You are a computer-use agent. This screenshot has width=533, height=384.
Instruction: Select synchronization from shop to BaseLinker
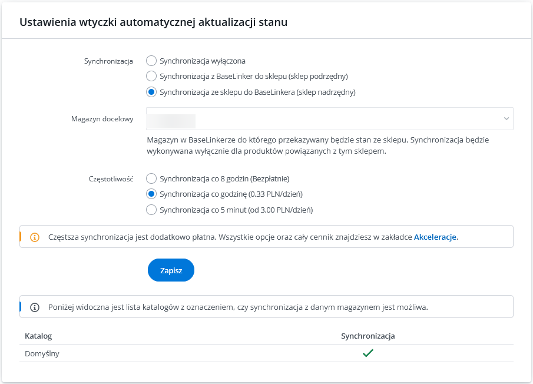(151, 92)
